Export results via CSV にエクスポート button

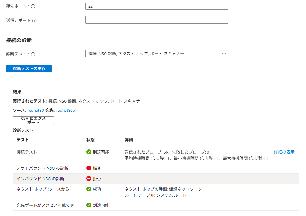33,120
